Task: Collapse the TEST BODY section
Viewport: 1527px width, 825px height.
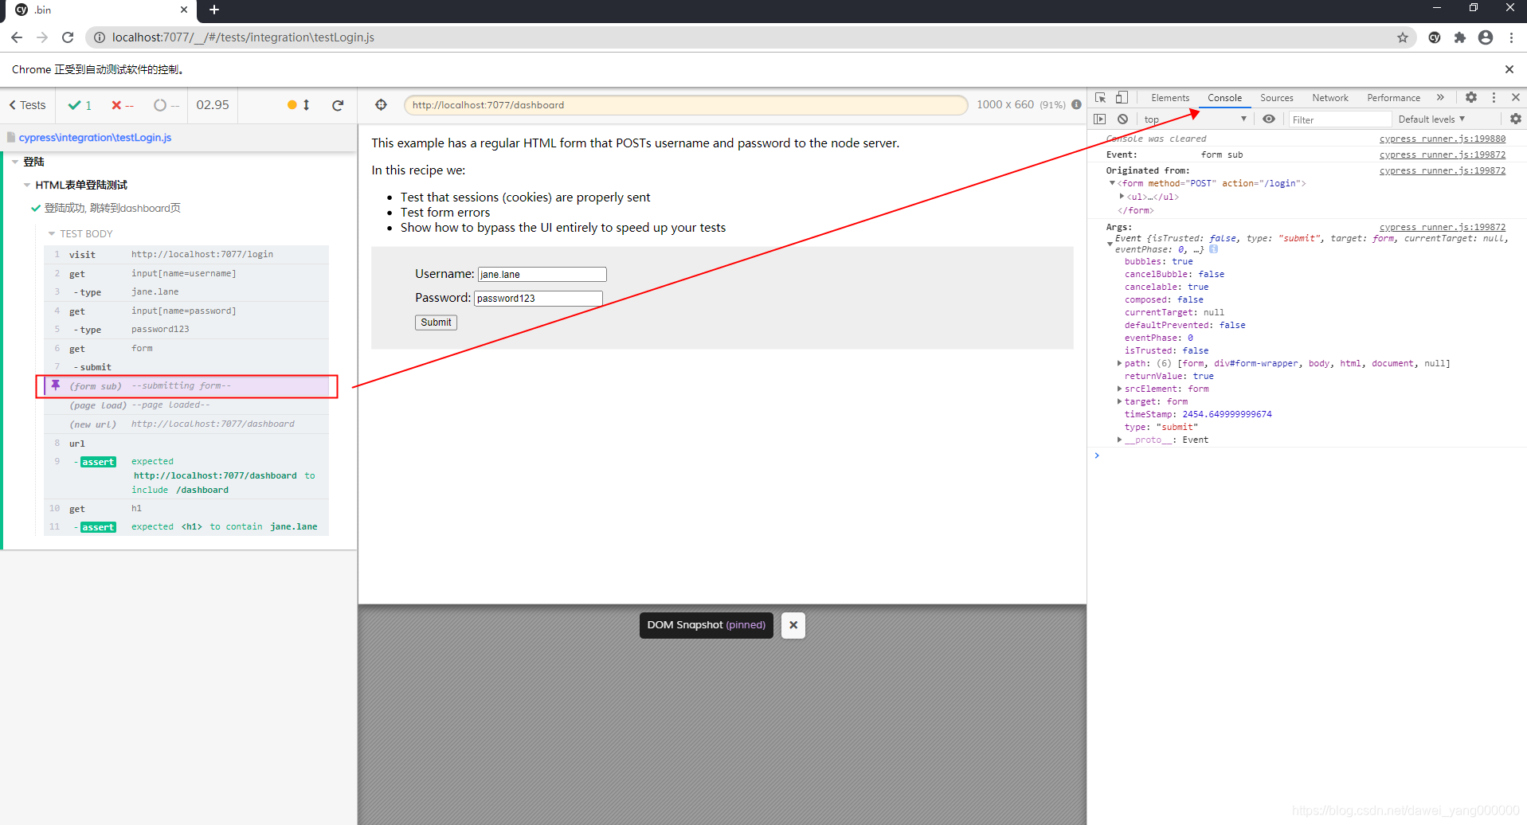Action: pyautogui.click(x=52, y=234)
